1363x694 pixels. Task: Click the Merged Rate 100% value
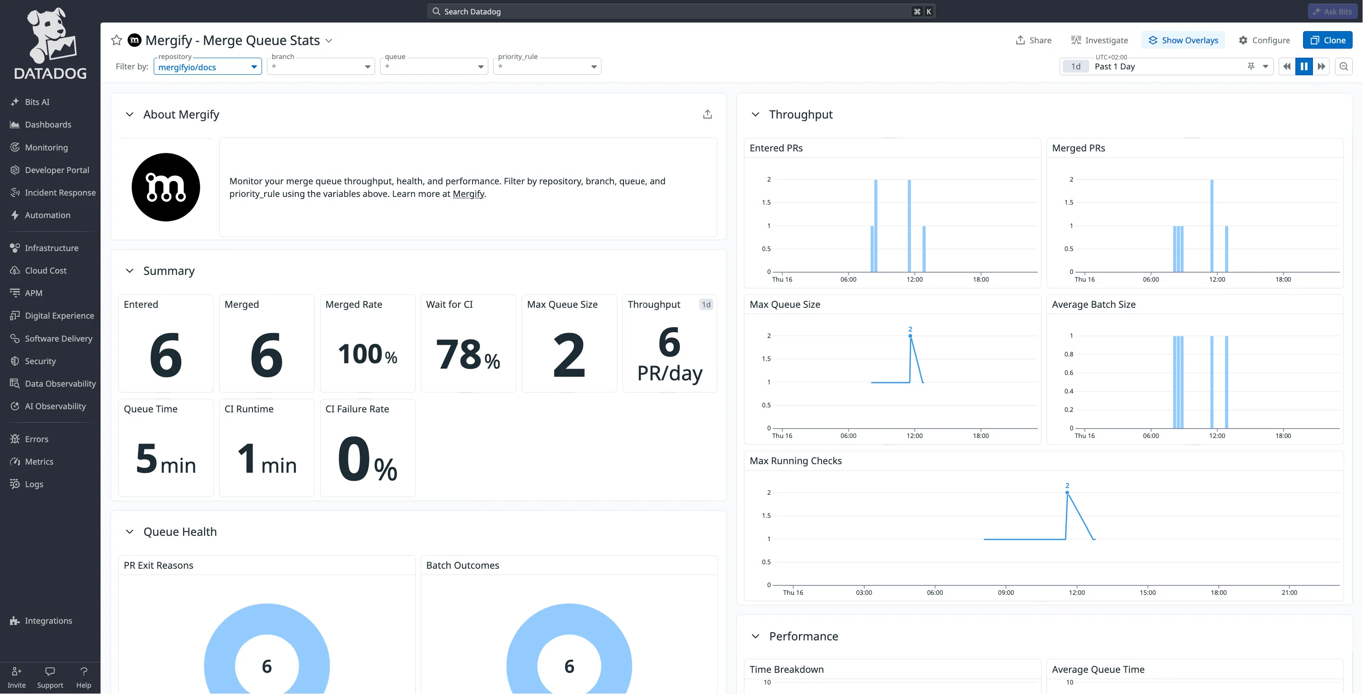coord(368,354)
